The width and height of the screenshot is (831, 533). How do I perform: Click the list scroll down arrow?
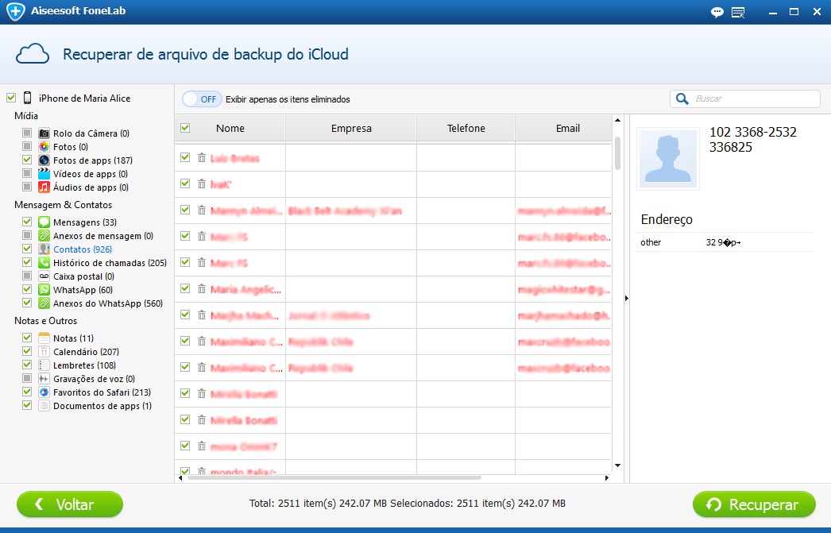[x=617, y=465]
